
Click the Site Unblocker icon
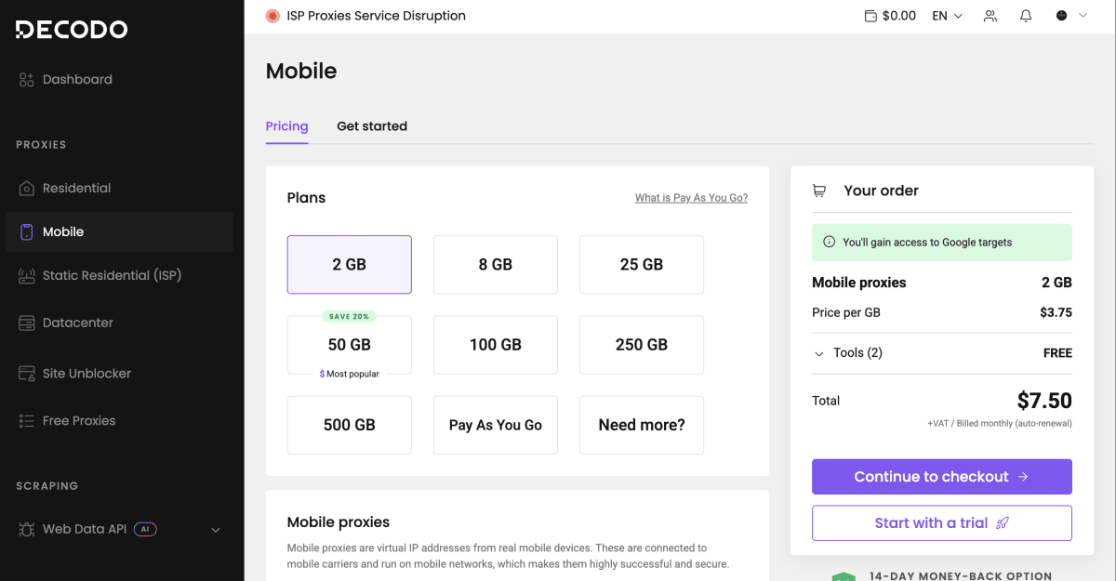point(26,374)
